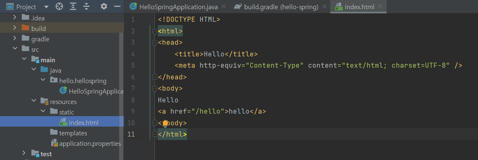Expand the test folder
The height and width of the screenshot is (160, 478).
[x=24, y=153]
